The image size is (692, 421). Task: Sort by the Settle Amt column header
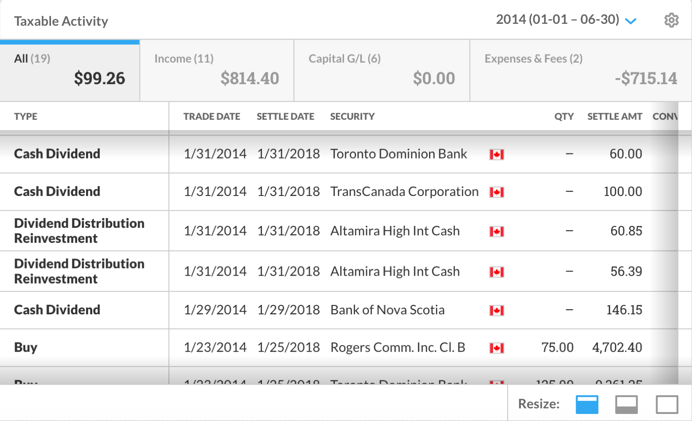click(614, 116)
